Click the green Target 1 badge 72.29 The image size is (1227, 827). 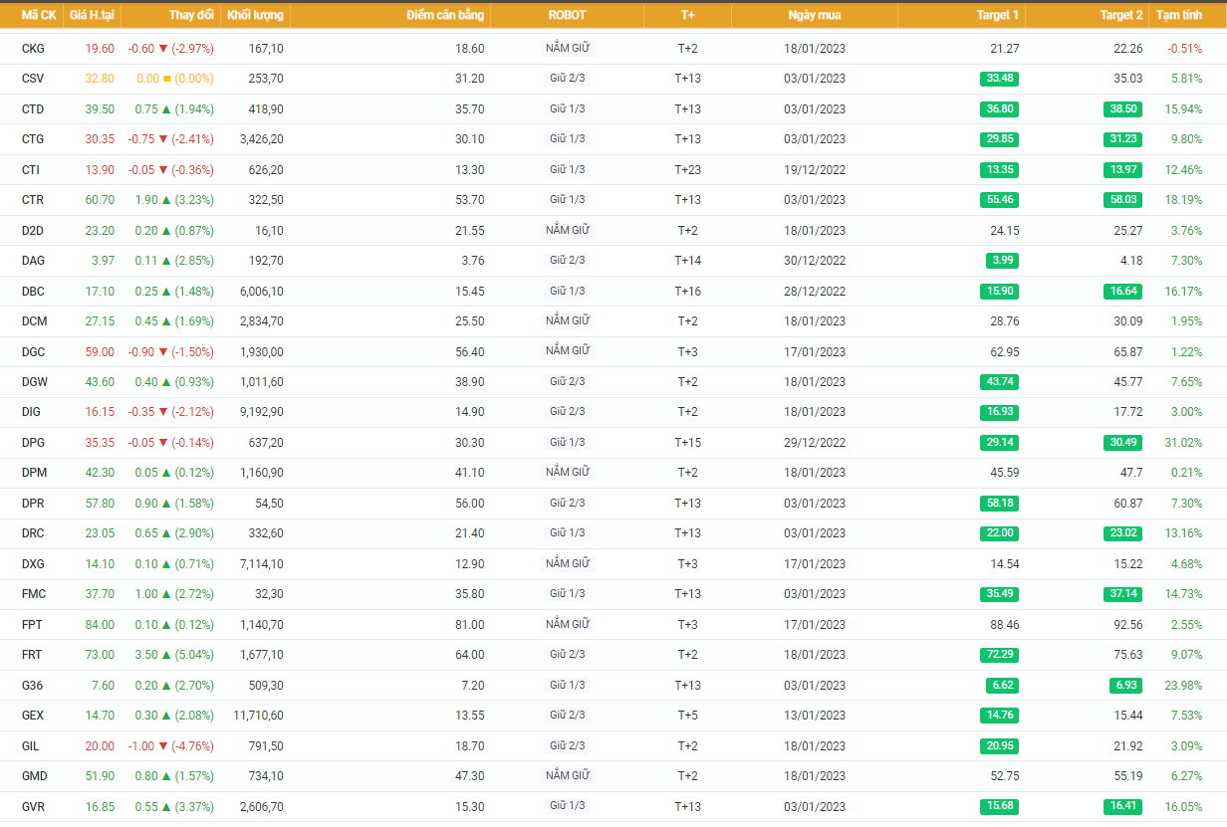[x=999, y=655]
